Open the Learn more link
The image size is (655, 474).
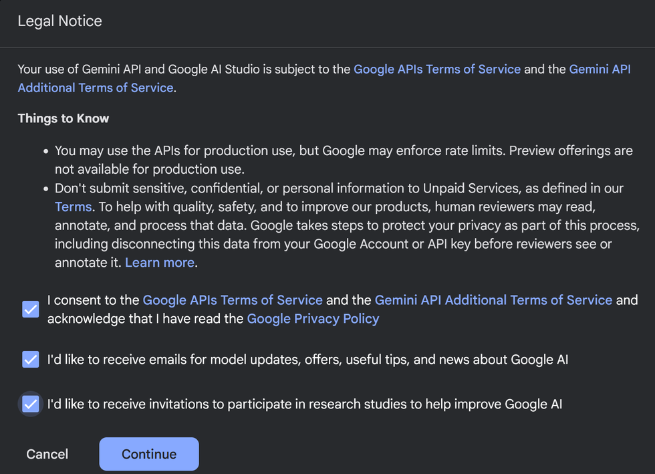(x=160, y=263)
